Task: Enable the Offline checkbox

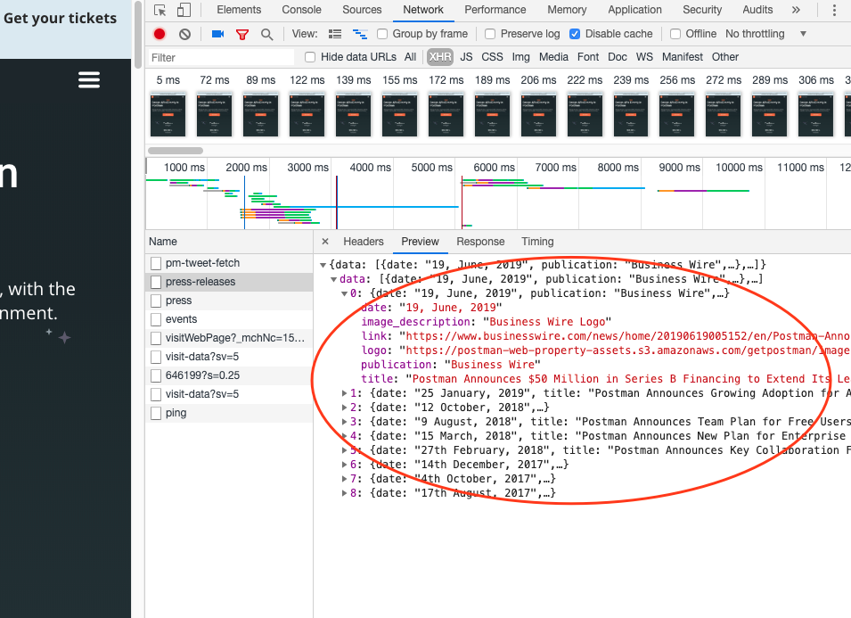Action: (675, 34)
